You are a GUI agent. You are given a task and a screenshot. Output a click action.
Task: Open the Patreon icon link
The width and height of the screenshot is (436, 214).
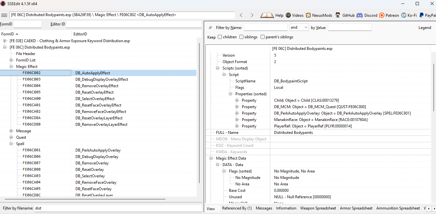[382, 15]
